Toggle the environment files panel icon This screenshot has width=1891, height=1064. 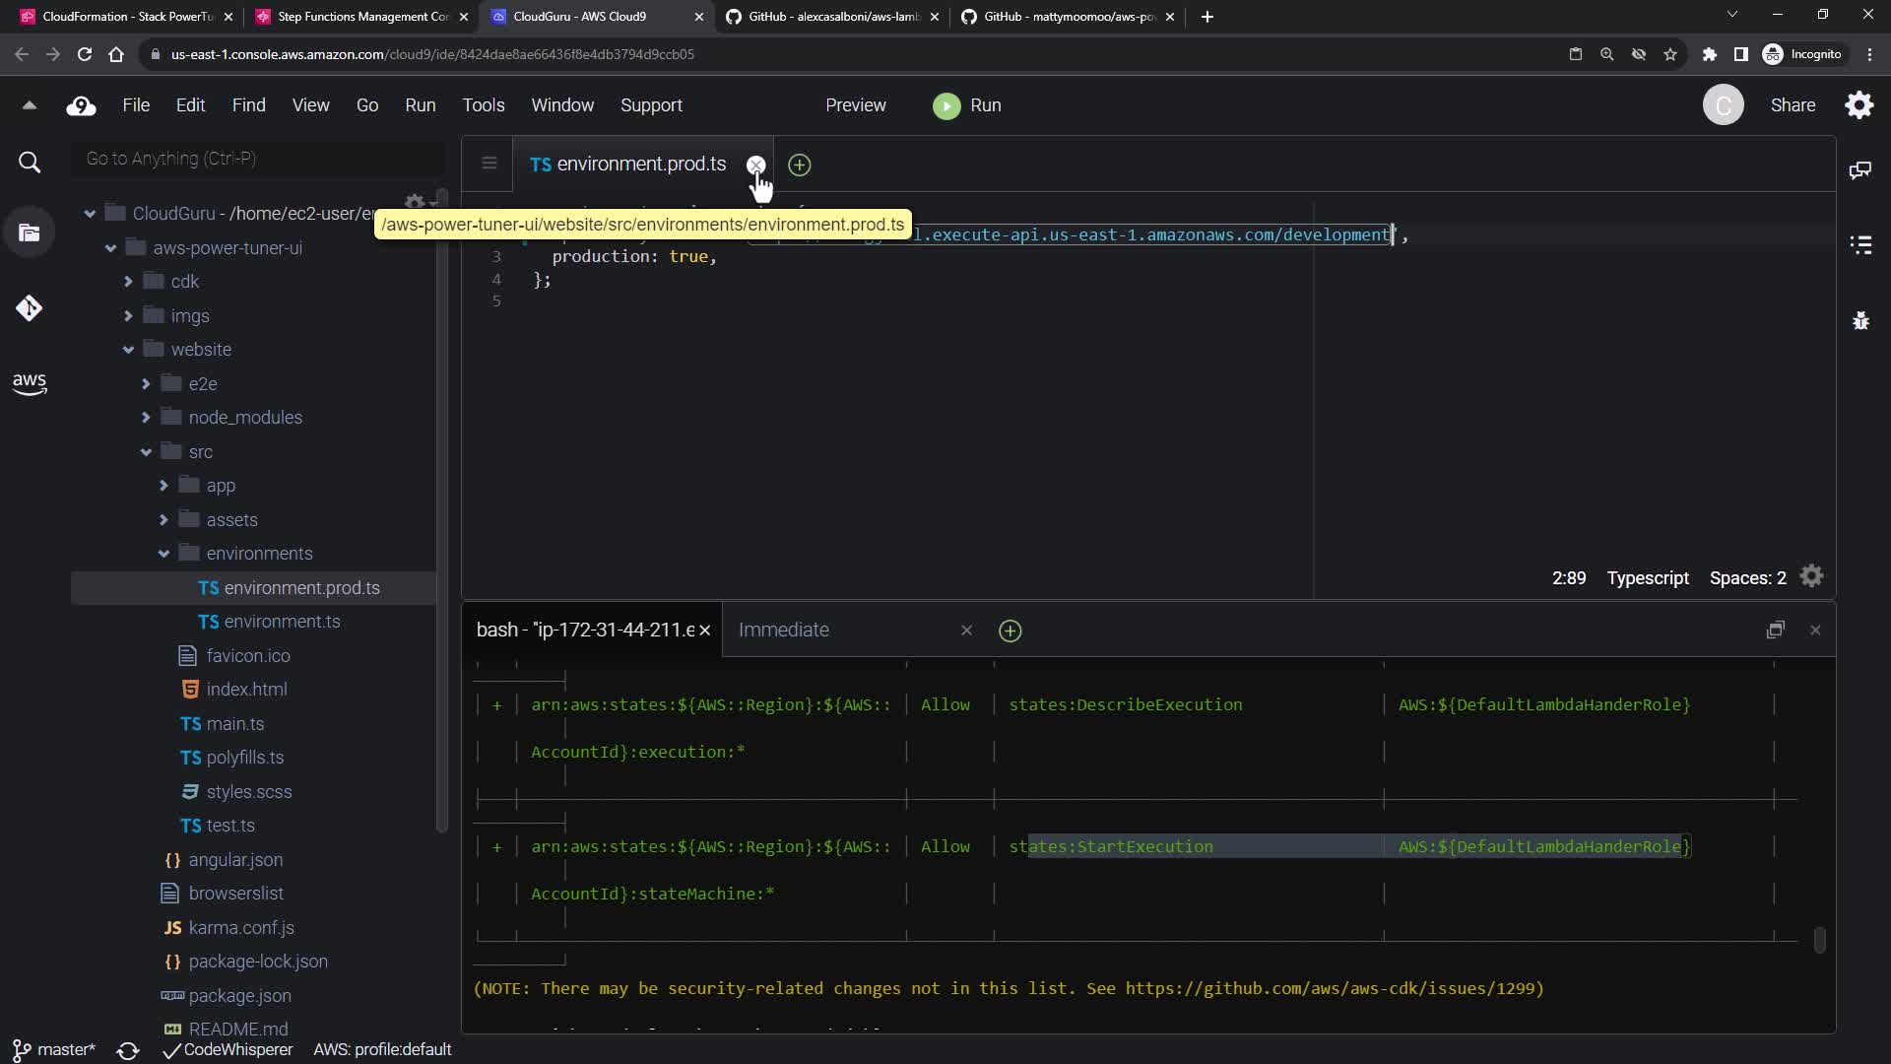coord(30,233)
